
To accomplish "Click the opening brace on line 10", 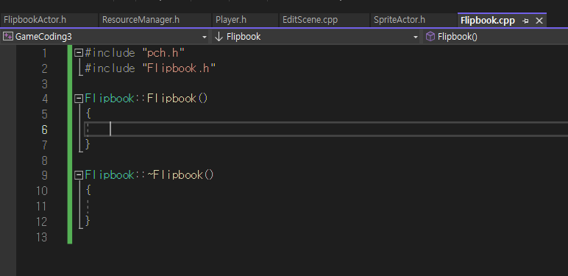I will pos(89,191).
